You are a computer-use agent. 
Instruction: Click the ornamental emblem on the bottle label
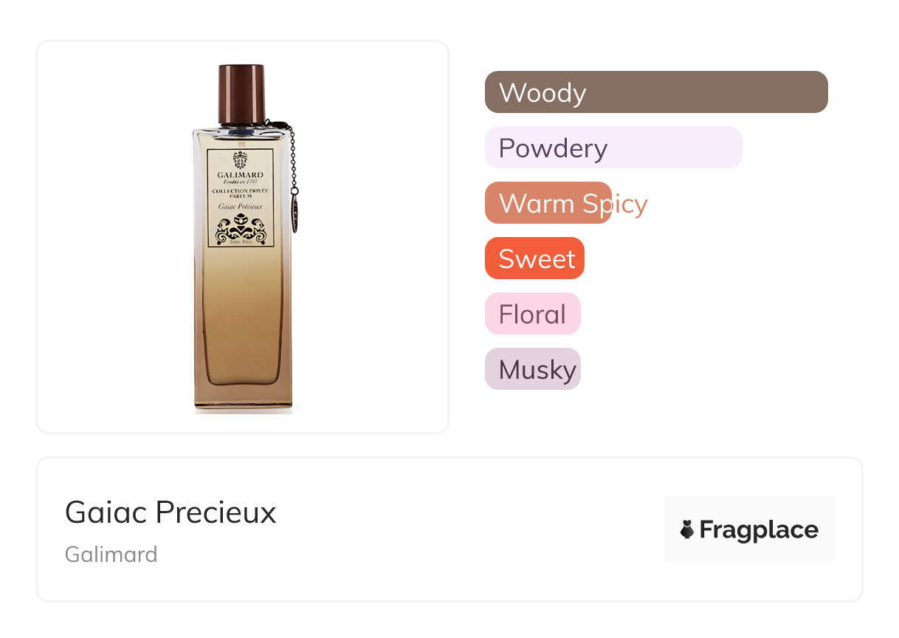pos(240,230)
